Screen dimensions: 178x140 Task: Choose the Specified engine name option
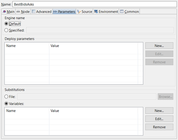coord(7,30)
